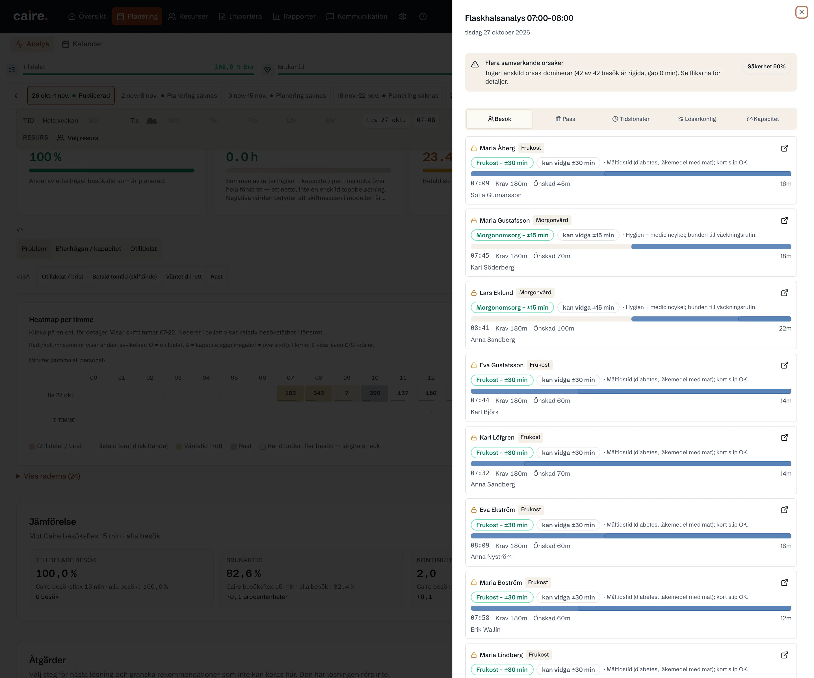Switch to the Tidsfönster tab
The image size is (814, 678).
[x=631, y=119]
